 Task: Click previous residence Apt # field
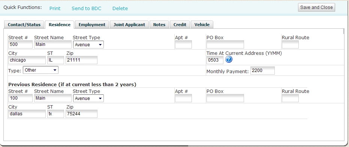pos(183,98)
